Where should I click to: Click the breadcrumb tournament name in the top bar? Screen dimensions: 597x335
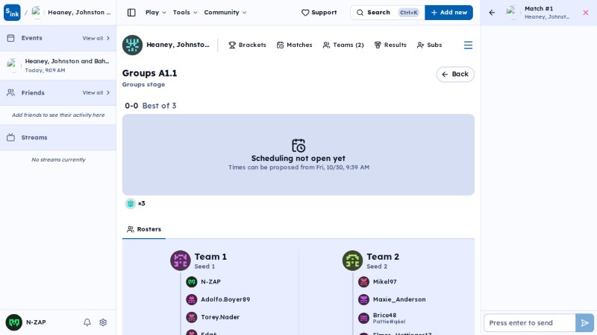79,13
